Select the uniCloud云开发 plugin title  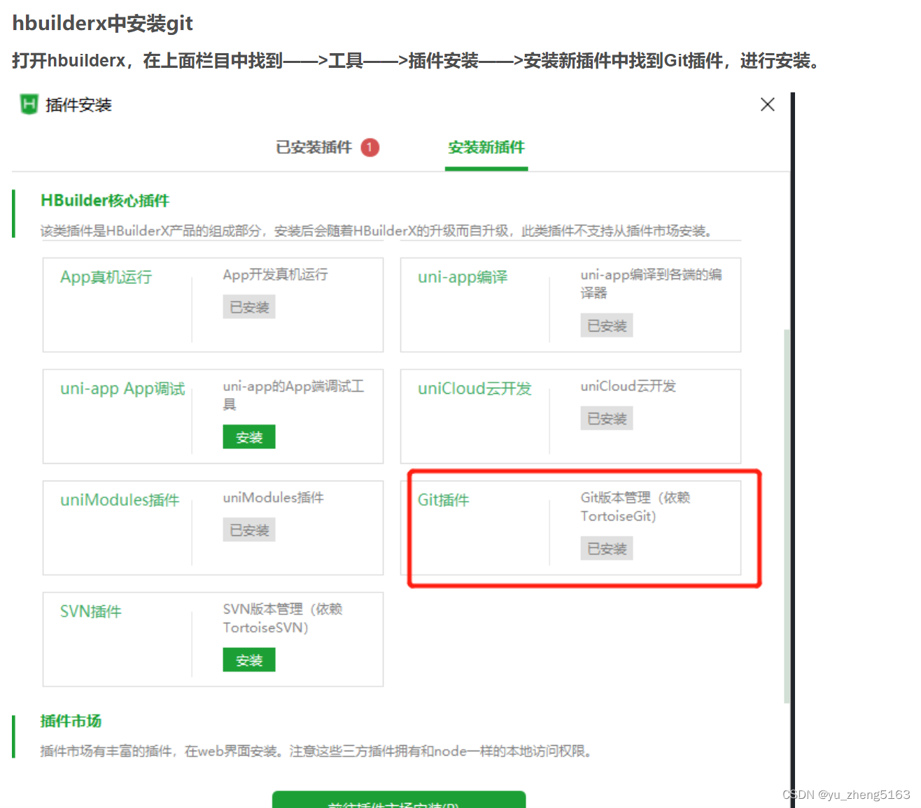[474, 388]
